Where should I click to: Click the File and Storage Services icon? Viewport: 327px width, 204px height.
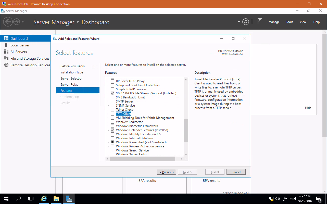pyautogui.click(x=6, y=58)
